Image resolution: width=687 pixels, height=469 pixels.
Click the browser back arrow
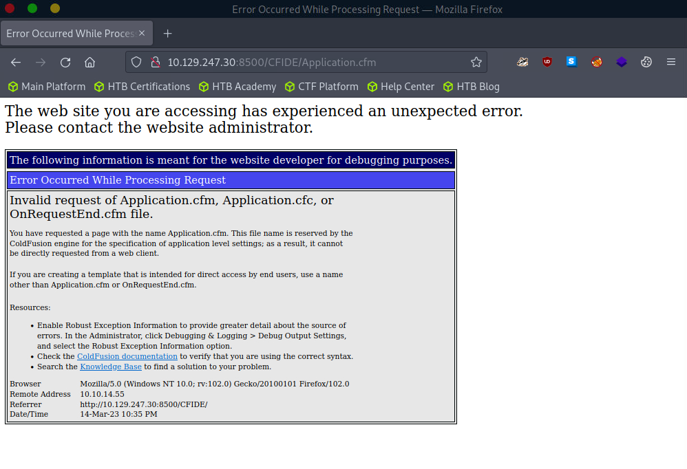tap(16, 63)
